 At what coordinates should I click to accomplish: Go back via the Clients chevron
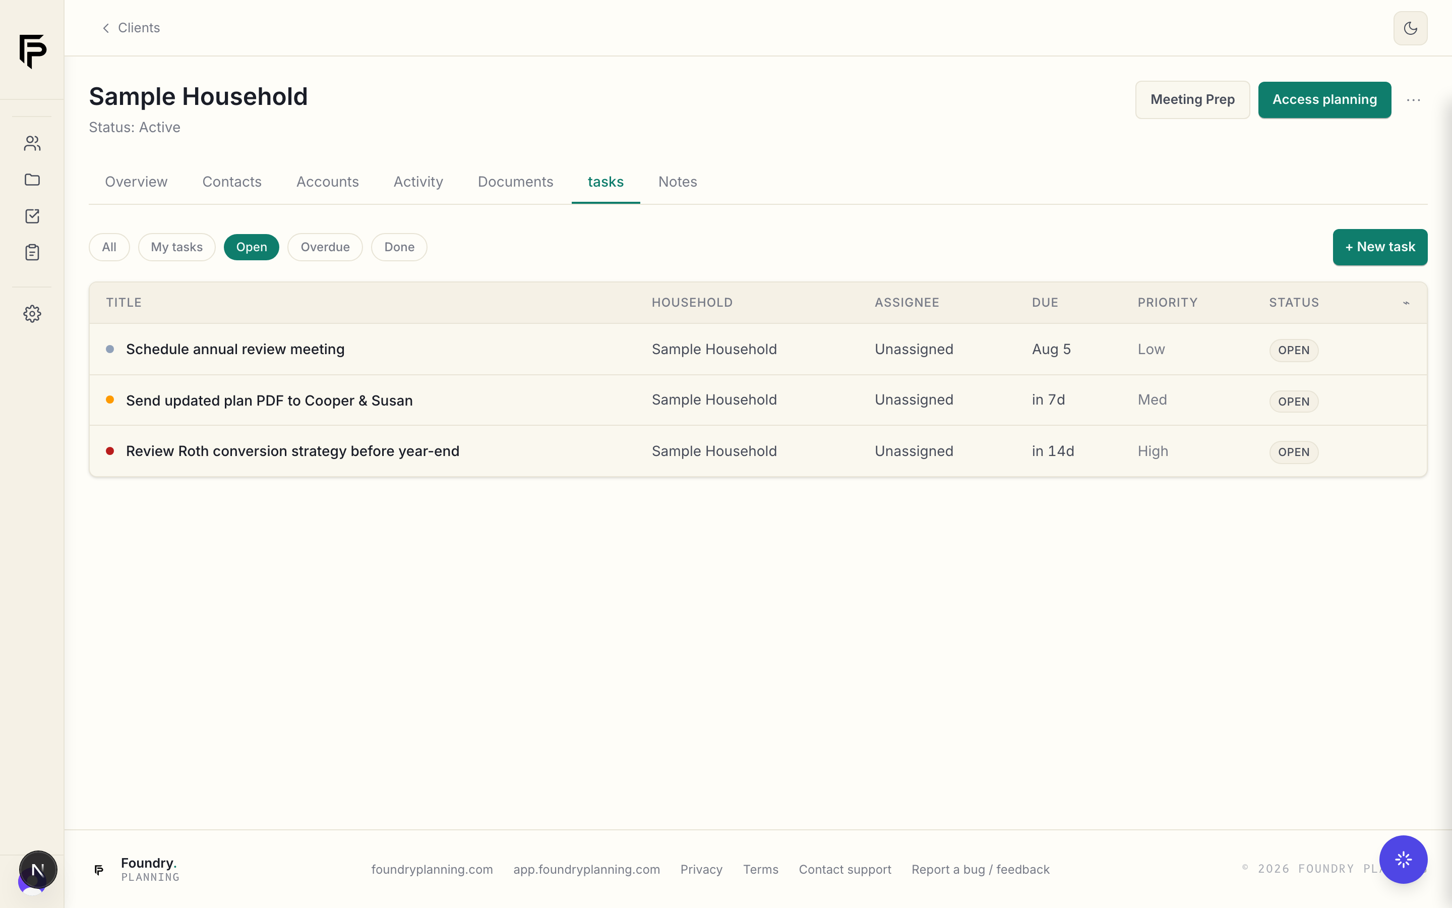click(x=131, y=28)
